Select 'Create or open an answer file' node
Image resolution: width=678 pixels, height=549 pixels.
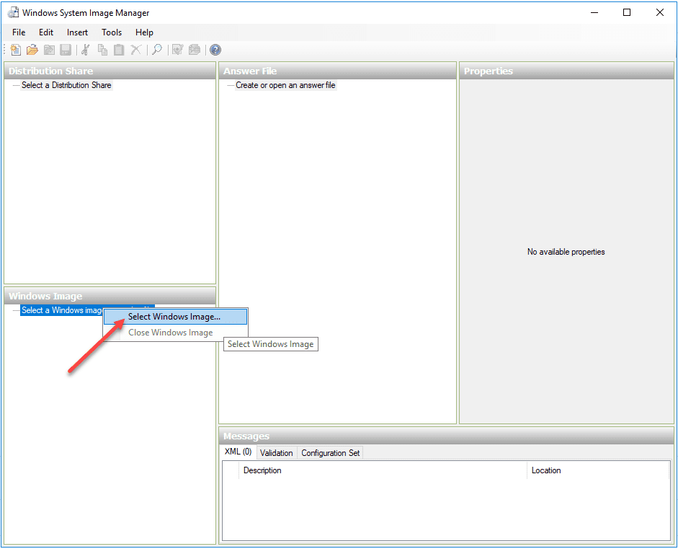point(285,85)
